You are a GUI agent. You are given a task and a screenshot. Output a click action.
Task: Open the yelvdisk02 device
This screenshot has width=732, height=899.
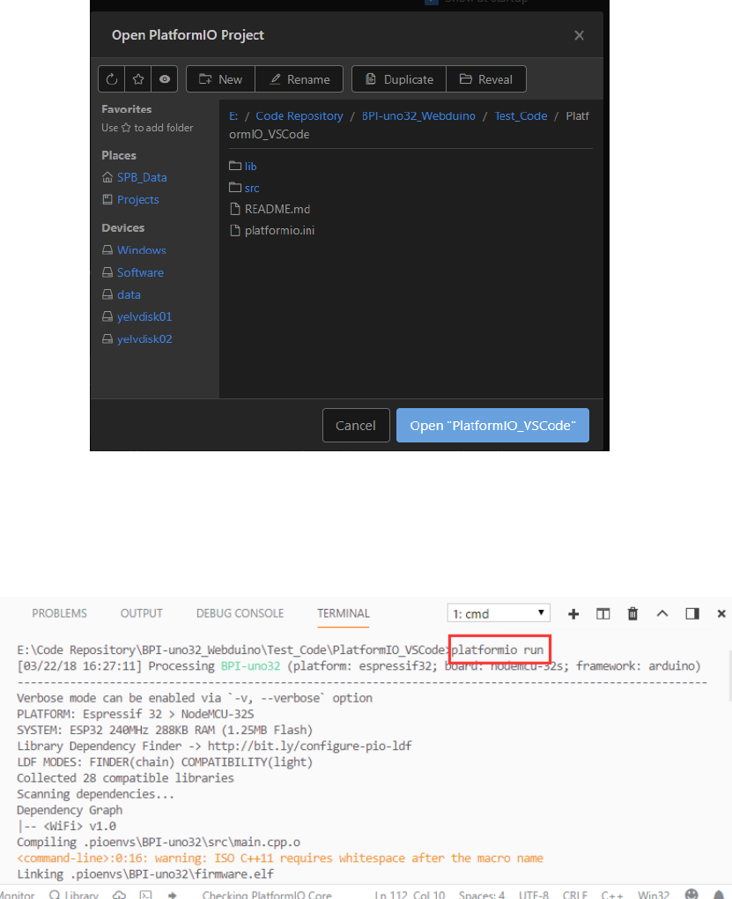144,338
